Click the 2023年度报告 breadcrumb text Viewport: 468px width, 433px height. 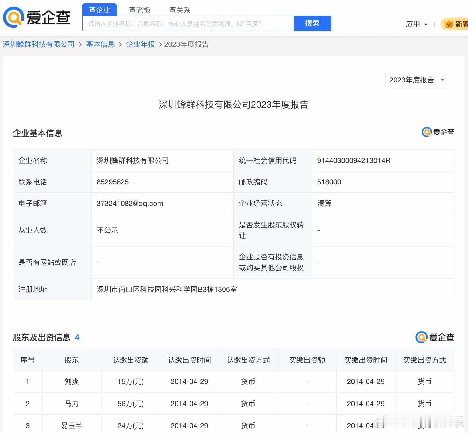coord(186,44)
